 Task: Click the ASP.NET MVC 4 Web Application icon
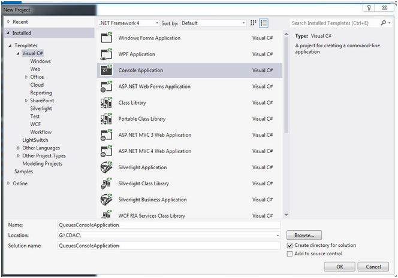106,151
